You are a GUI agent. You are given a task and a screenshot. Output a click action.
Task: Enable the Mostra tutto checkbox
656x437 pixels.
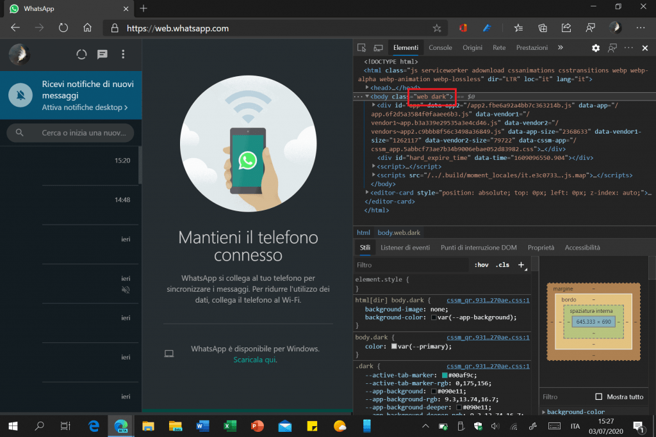[x=599, y=397]
